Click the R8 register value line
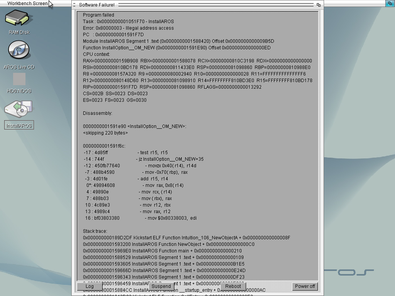This screenshot has height=296, width=395. 194,74
